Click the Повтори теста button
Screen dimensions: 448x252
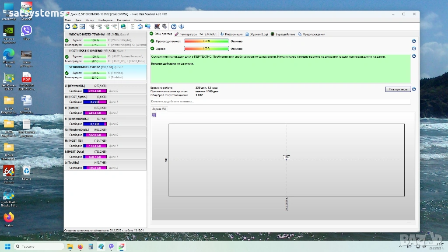(x=398, y=89)
